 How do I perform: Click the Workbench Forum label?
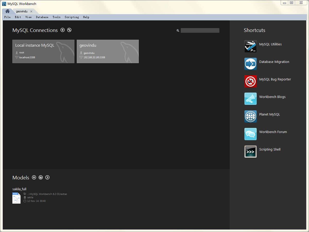(273, 132)
